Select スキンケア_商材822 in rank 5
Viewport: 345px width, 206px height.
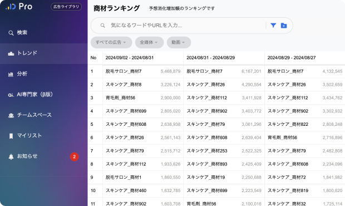point(288,124)
